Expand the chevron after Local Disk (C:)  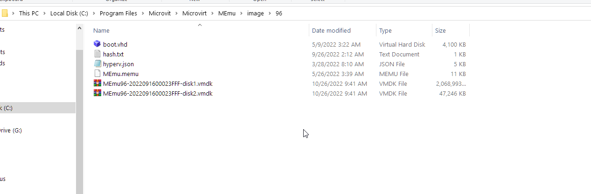pos(94,14)
